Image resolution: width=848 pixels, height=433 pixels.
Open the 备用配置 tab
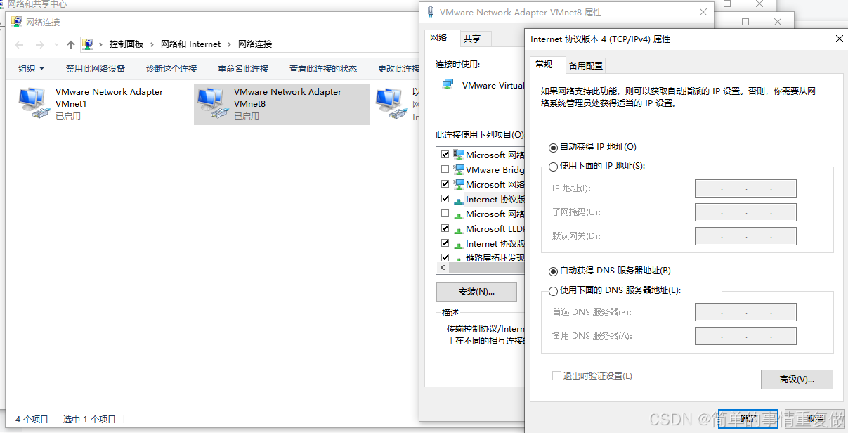(586, 66)
